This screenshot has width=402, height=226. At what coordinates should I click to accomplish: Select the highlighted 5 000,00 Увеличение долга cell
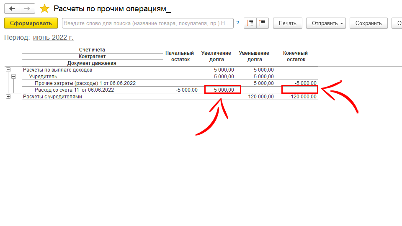[222, 90]
